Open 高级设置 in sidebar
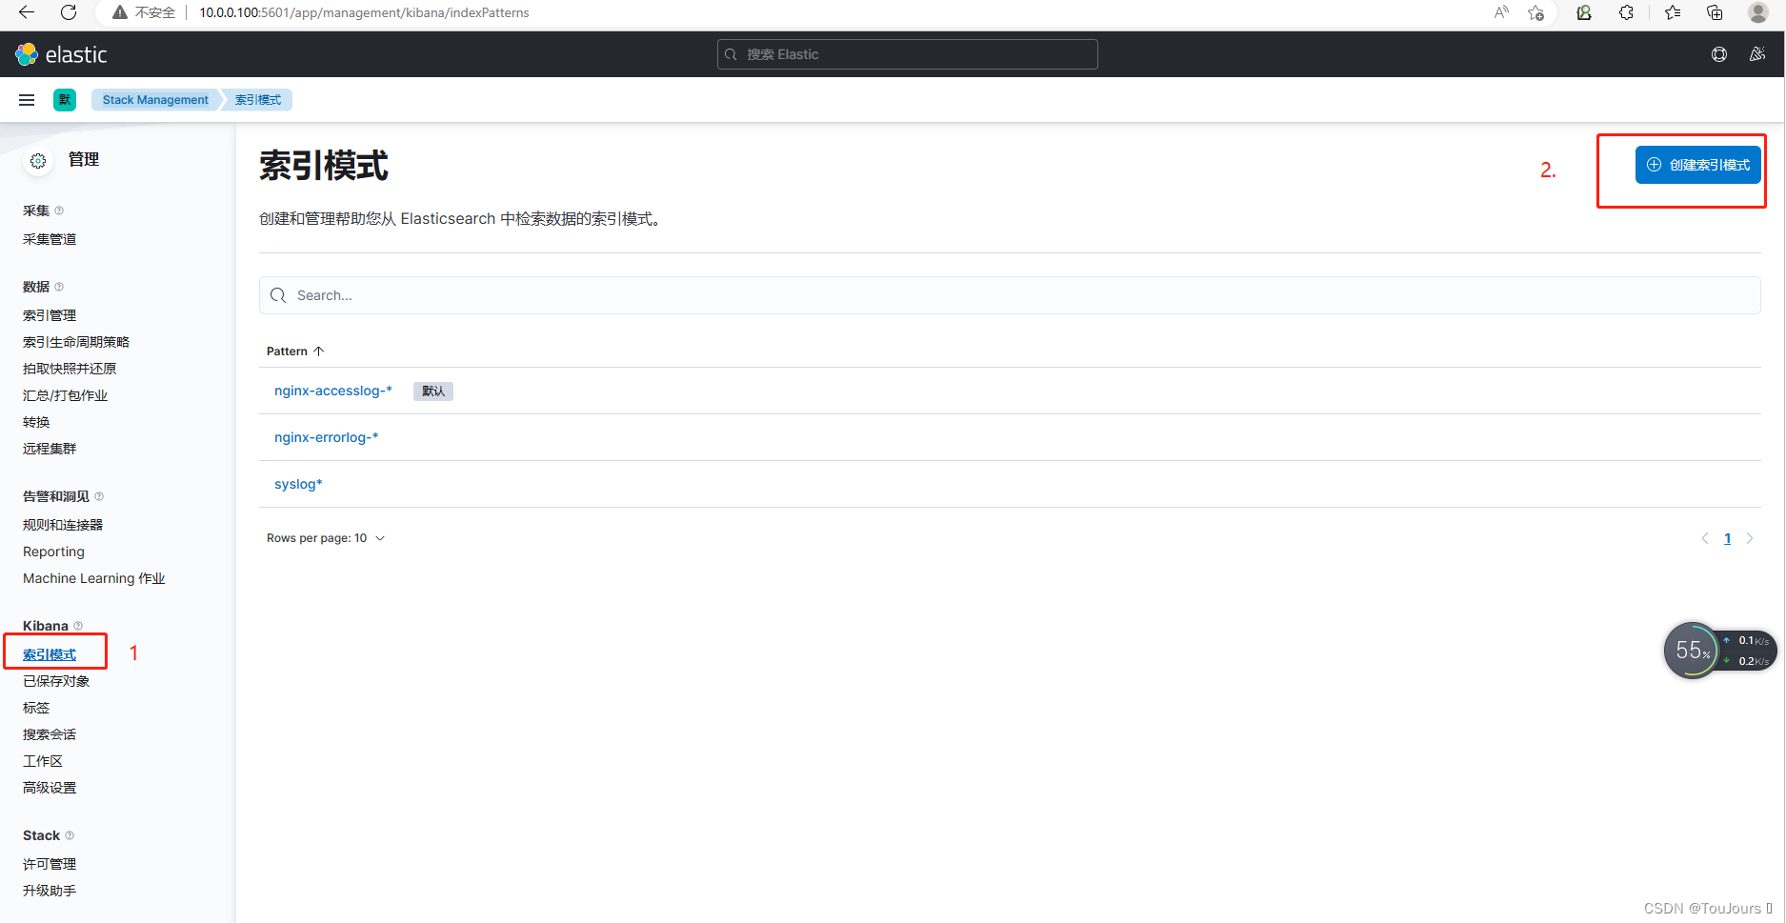This screenshot has width=1786, height=923. pos(50,788)
